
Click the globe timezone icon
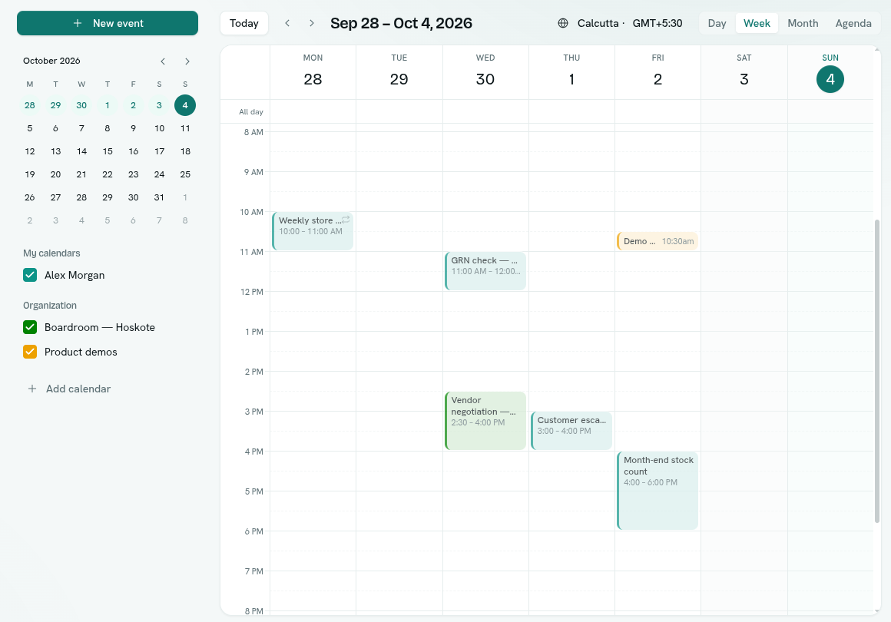(563, 23)
